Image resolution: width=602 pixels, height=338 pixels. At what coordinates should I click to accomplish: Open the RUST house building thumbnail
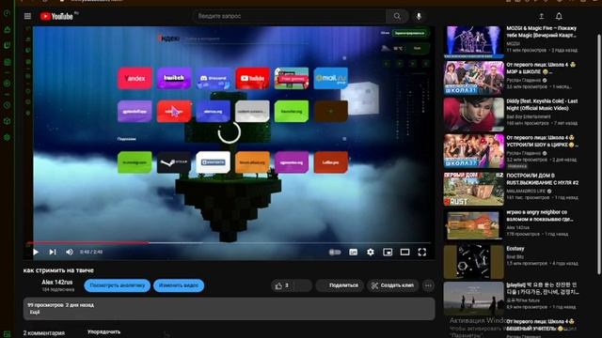[x=474, y=189]
